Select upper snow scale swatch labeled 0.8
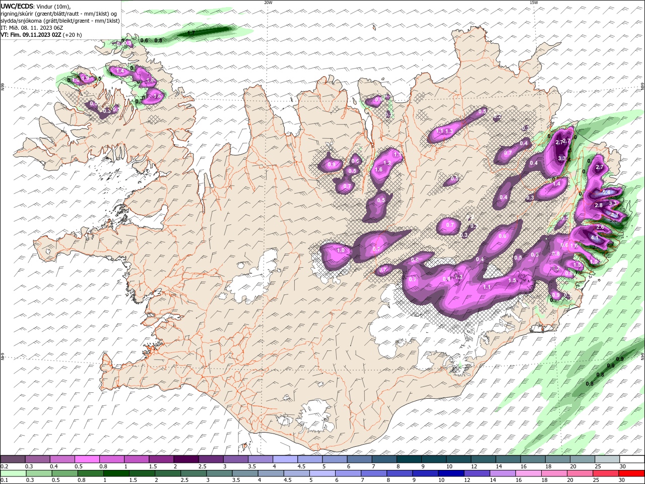The height and width of the screenshot is (484, 645). [112, 459]
